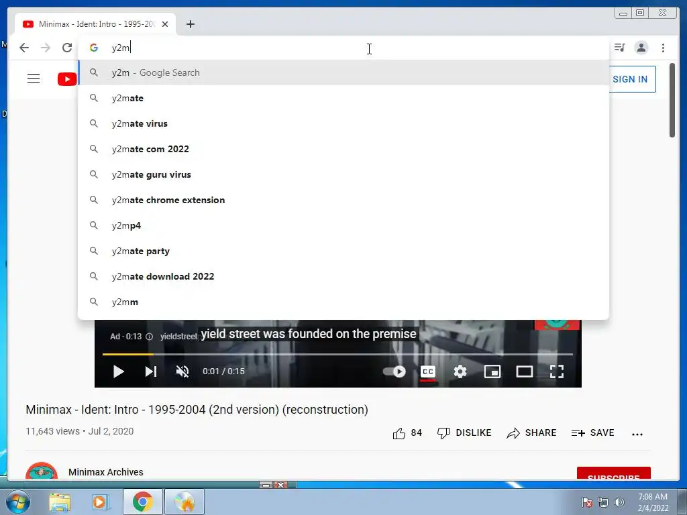Switch to theater mode
This screenshot has height=515, width=687.
525,371
